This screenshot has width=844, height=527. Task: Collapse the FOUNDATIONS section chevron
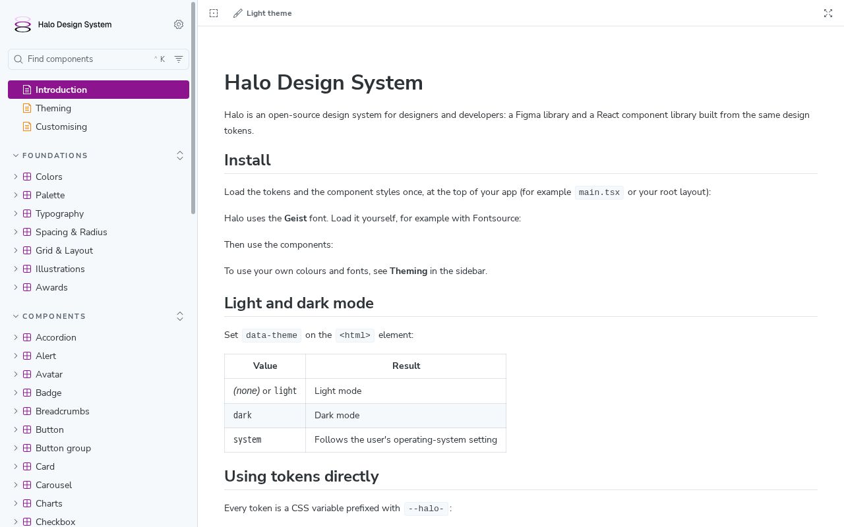(x=16, y=155)
